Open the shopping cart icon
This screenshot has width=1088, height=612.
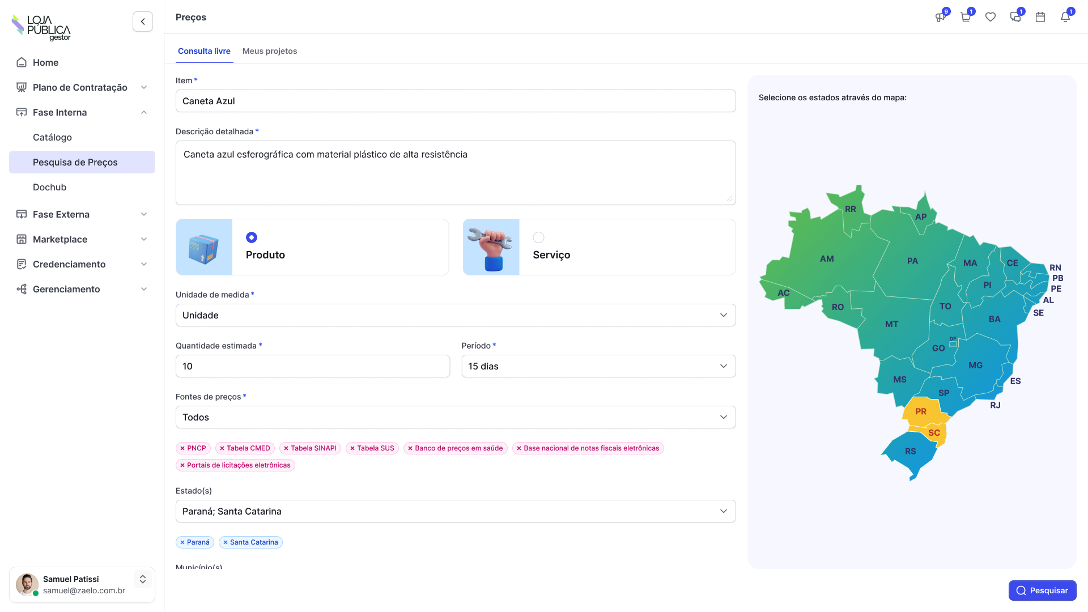tap(966, 17)
